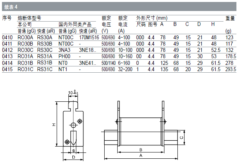The width and height of the screenshot is (238, 167).
Task: Click the C dimension label beside the blade
Action: 181,137
